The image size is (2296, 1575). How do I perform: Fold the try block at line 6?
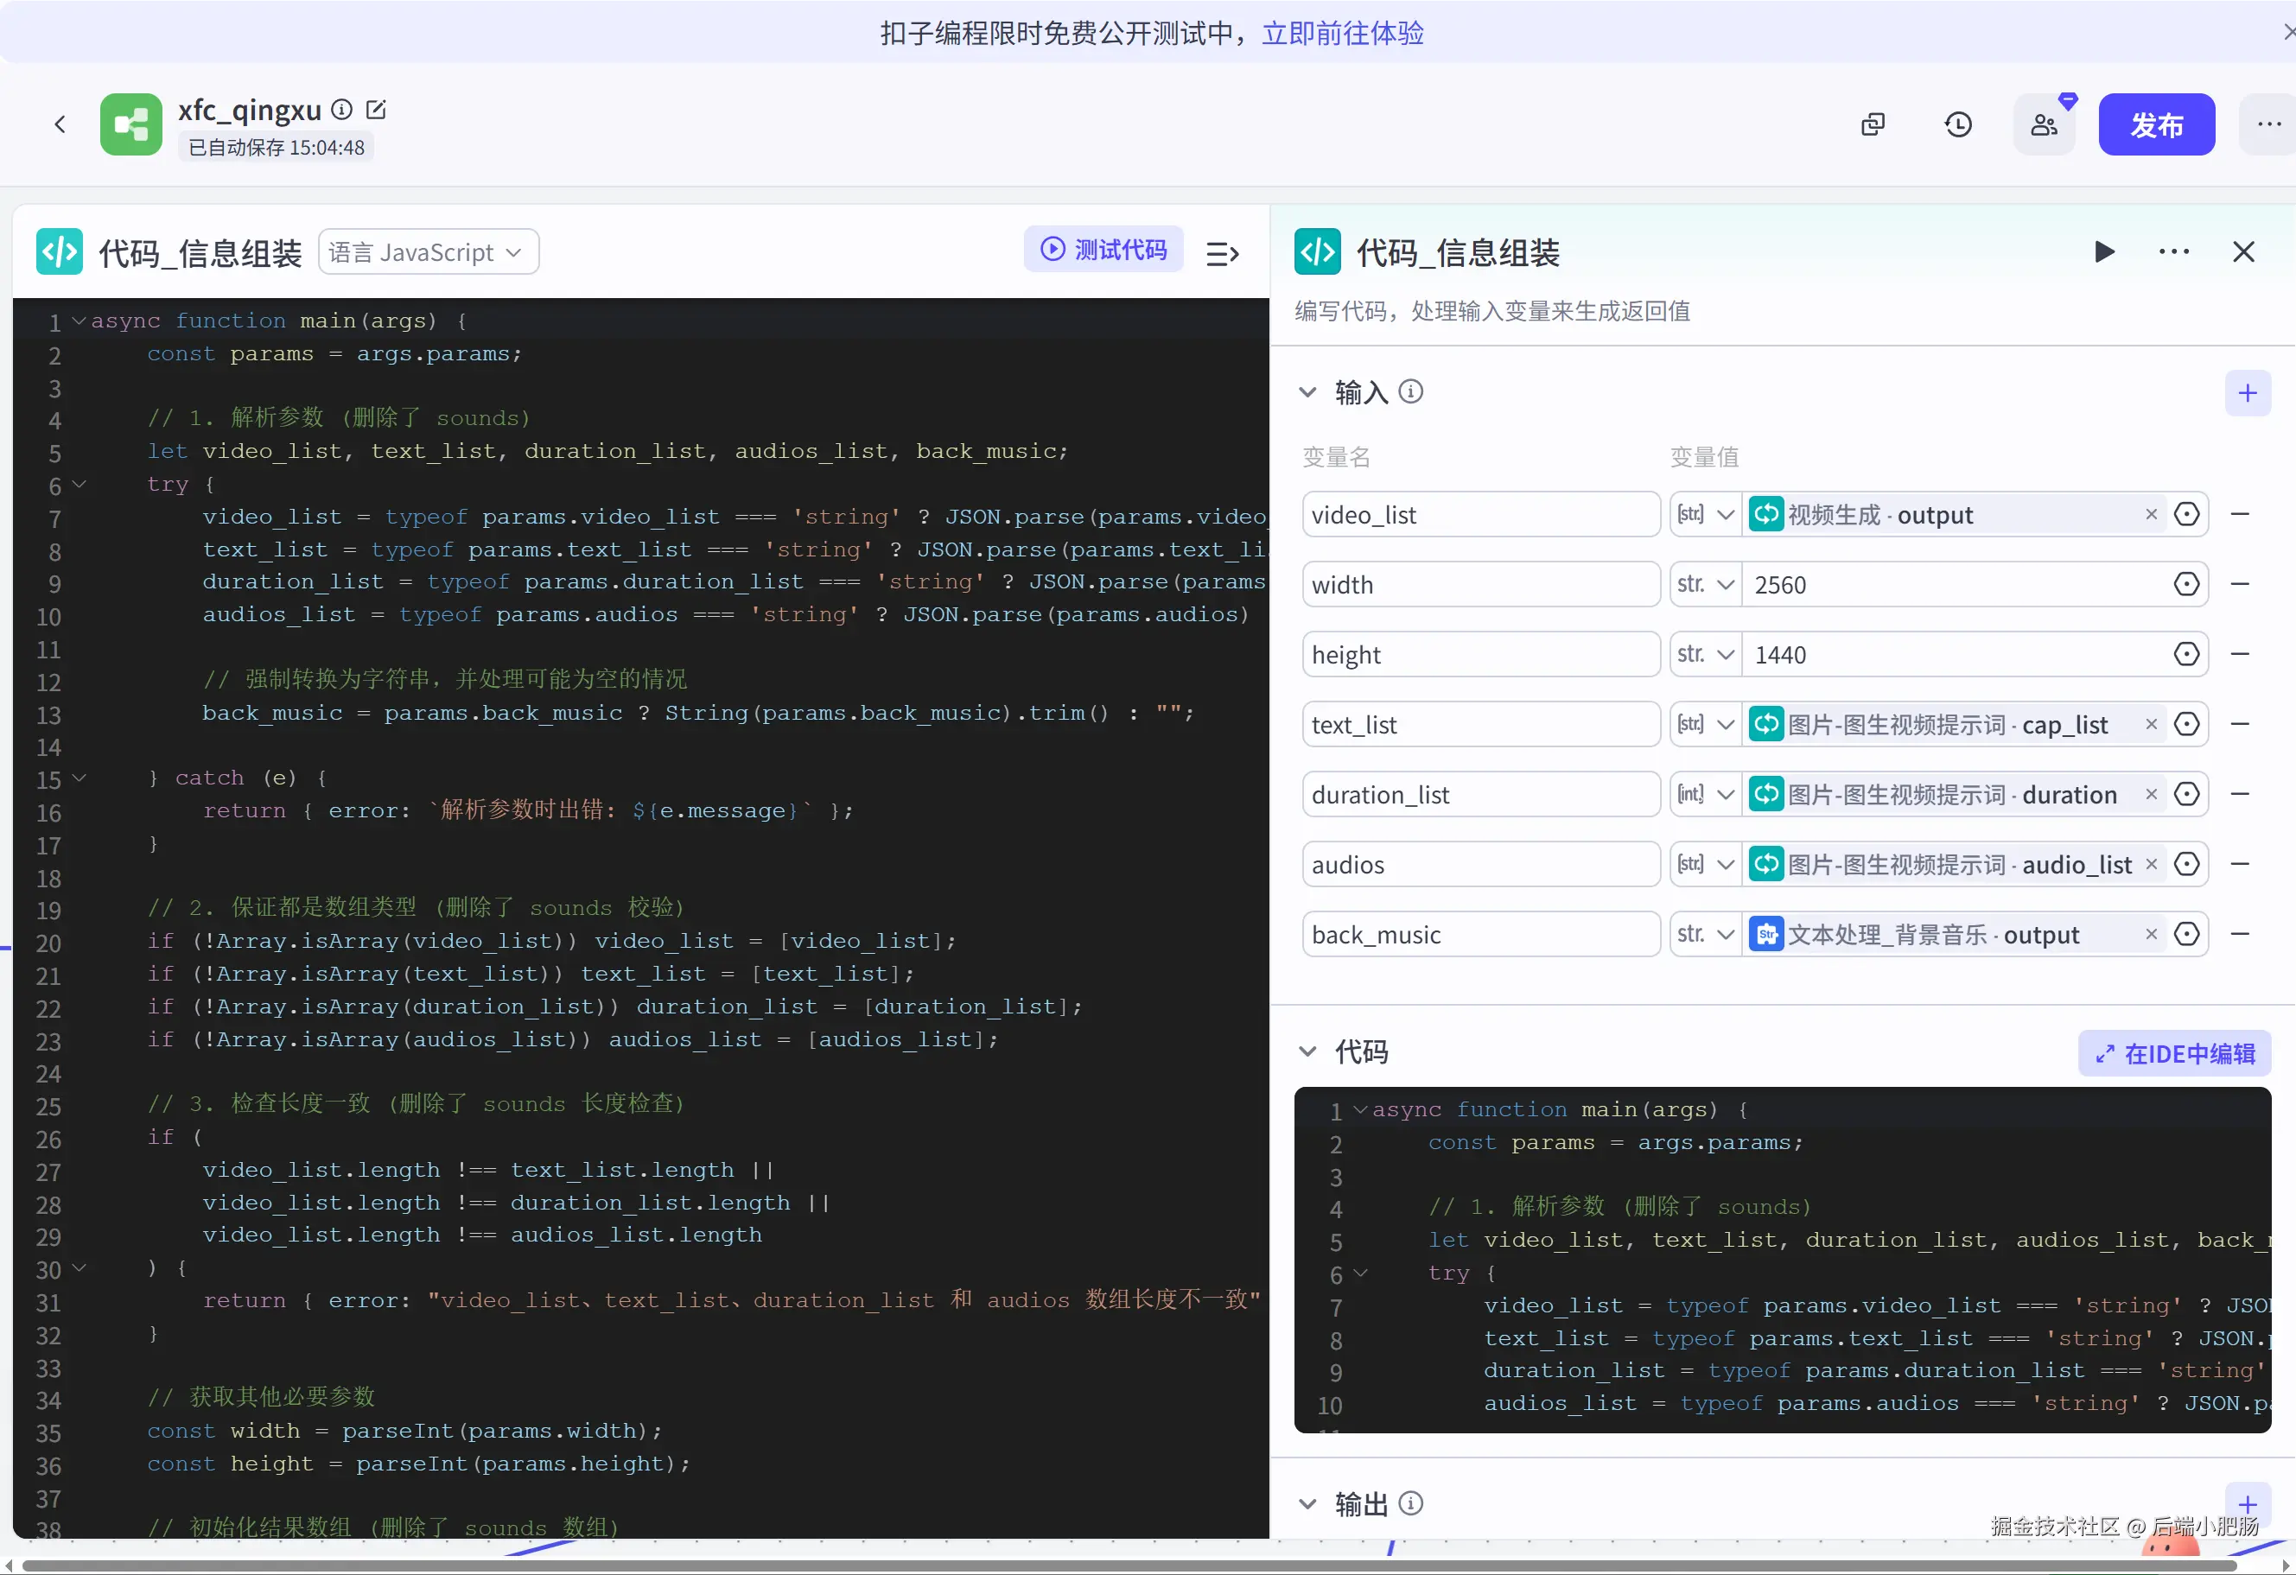coord(80,485)
